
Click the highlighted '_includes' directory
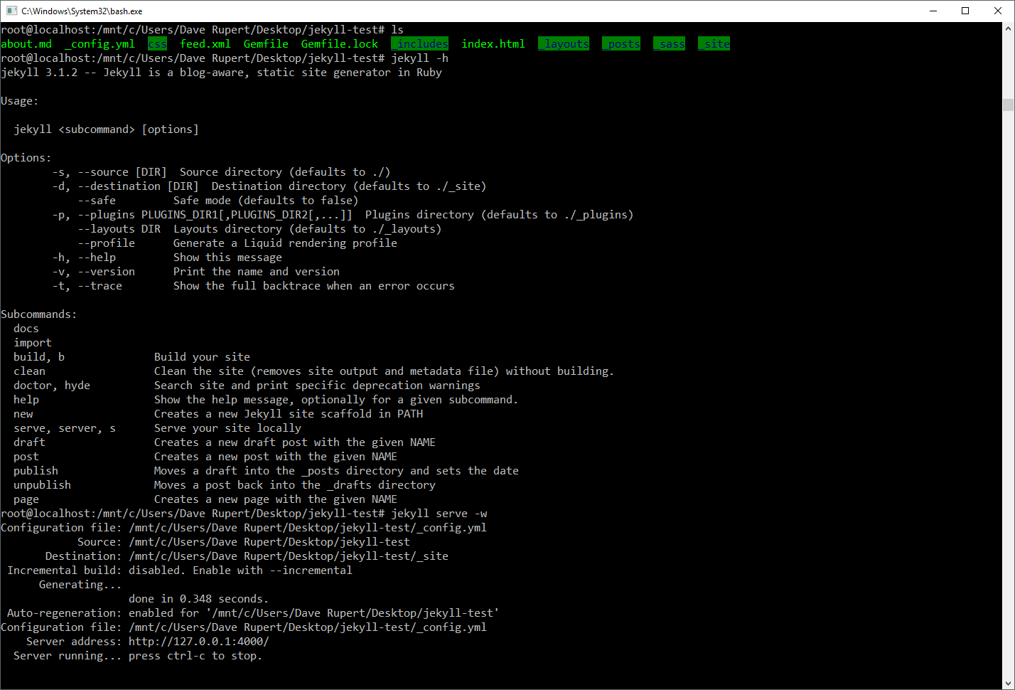(420, 44)
